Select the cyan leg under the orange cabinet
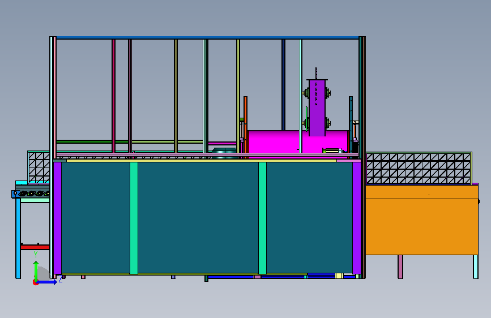This screenshot has height=318, width=491. click(x=476, y=267)
